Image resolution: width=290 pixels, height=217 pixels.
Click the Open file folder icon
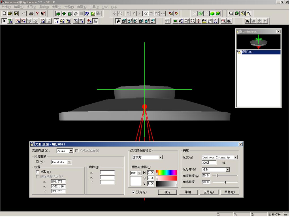coord(10,14)
